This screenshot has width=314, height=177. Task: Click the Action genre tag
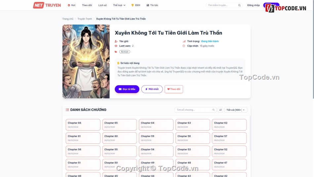tap(125, 52)
